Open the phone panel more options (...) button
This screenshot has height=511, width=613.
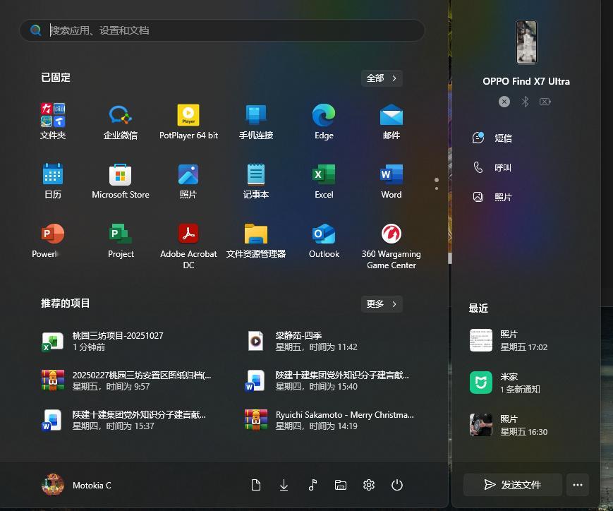pos(578,485)
